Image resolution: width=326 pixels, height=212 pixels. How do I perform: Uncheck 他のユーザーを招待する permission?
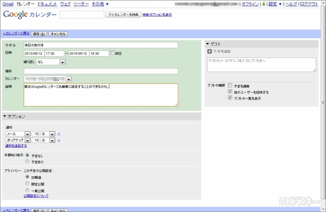click(230, 91)
